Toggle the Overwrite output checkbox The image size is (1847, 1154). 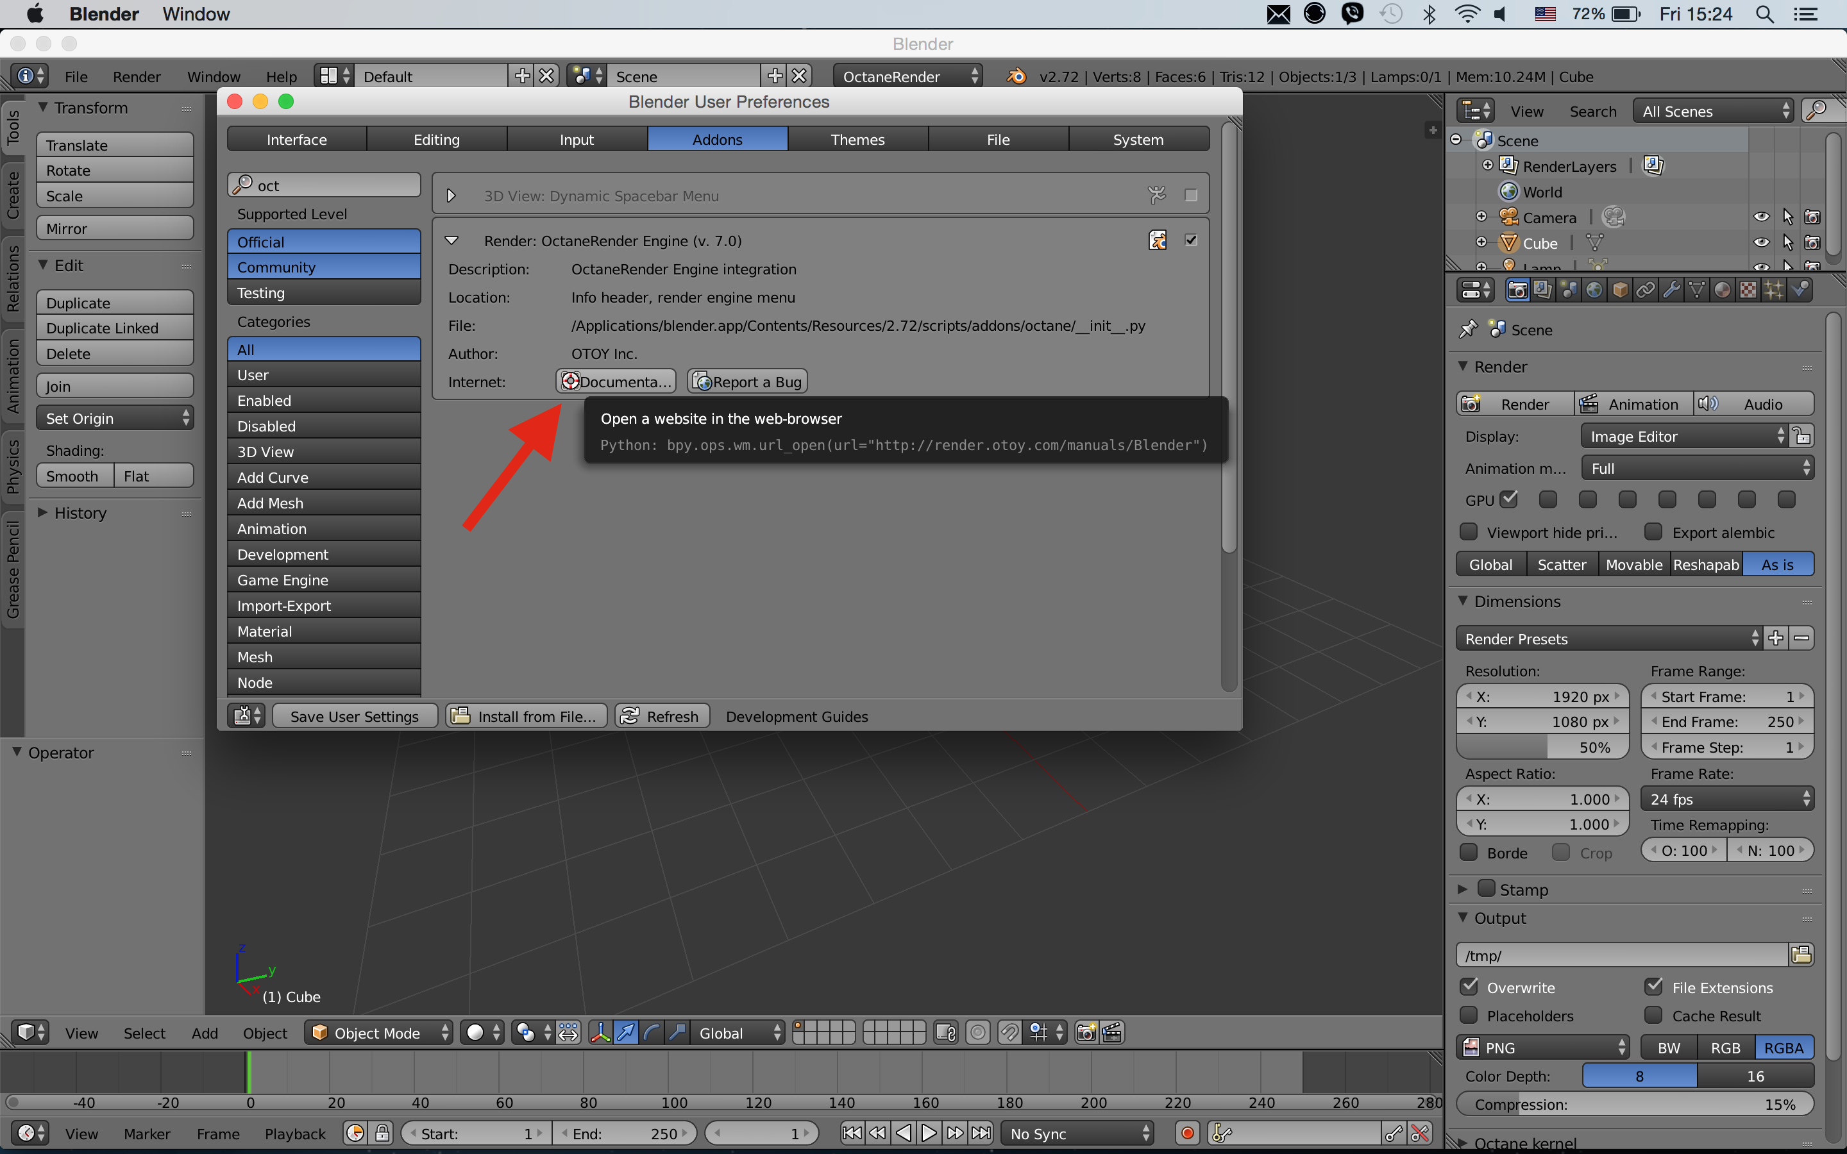coord(1469,987)
